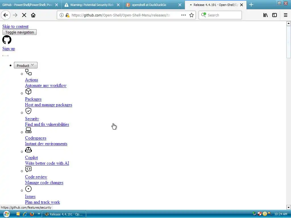291x218 pixels.
Task: Open the Codespaces link
Action: 36,138
